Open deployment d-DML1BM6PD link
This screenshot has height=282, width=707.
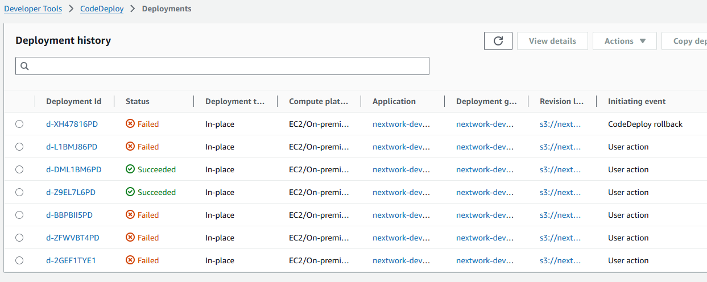point(74,169)
